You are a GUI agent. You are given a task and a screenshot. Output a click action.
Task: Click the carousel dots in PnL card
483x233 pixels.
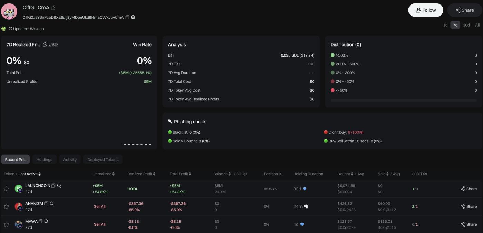tap(137, 144)
